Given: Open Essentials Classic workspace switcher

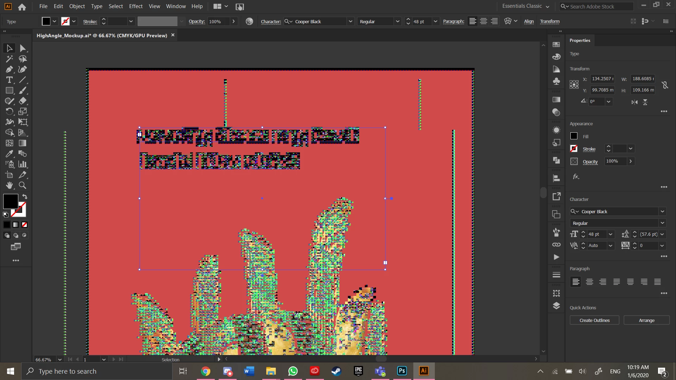Looking at the screenshot, I should click(x=525, y=6).
